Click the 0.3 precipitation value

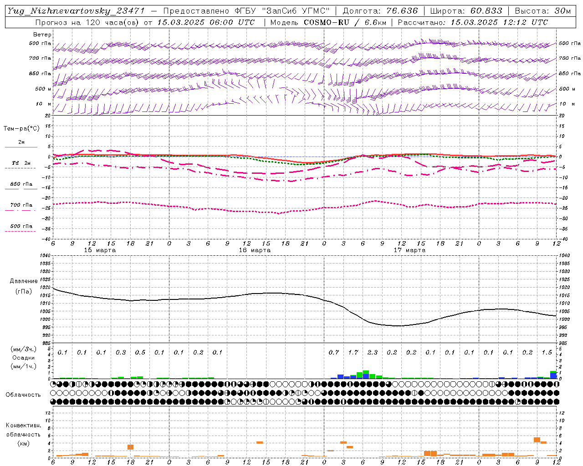point(121,352)
